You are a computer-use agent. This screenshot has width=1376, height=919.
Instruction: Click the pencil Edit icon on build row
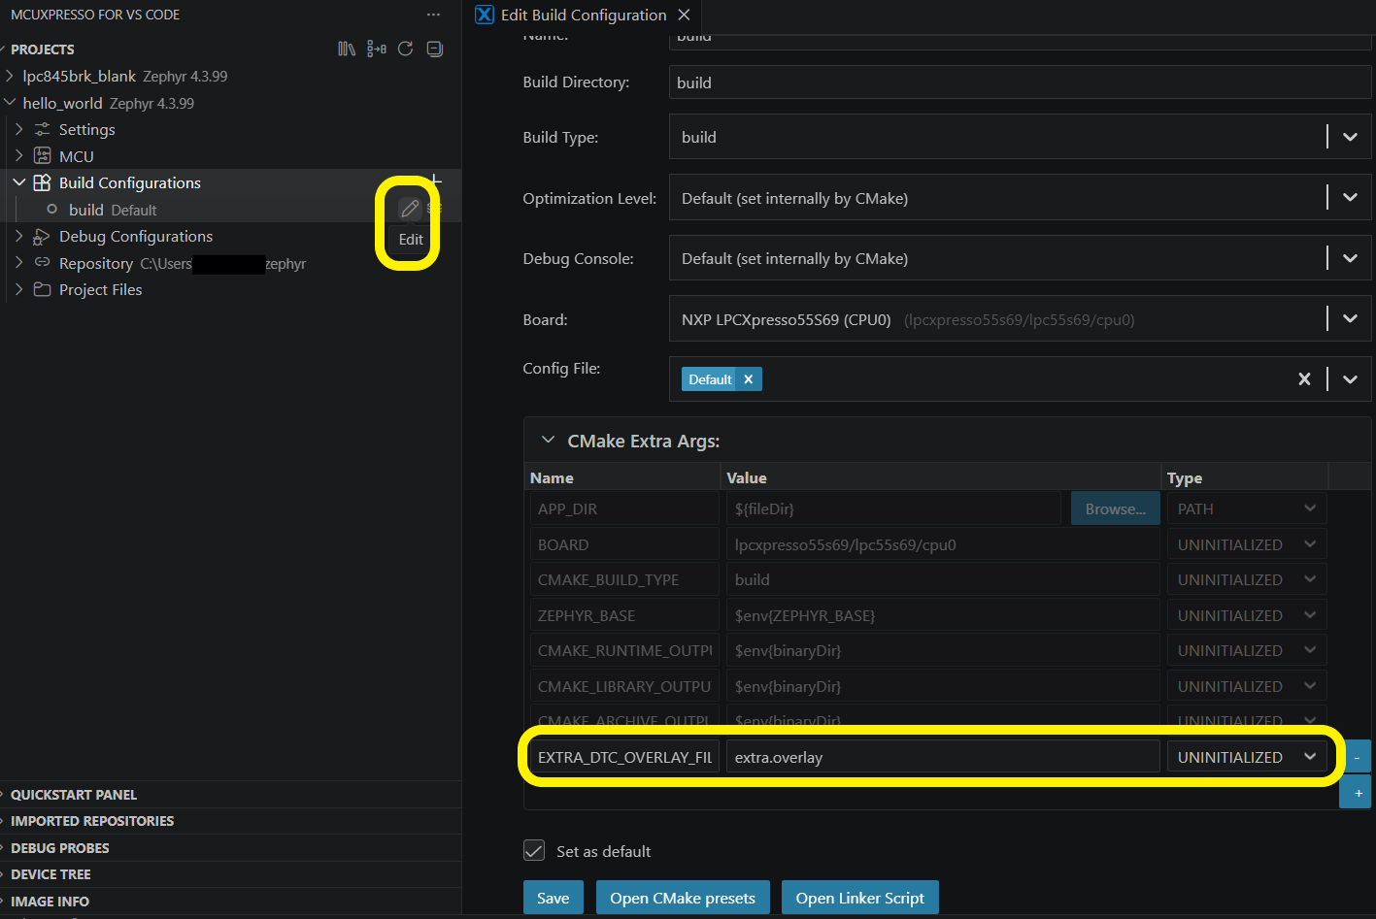coord(410,209)
